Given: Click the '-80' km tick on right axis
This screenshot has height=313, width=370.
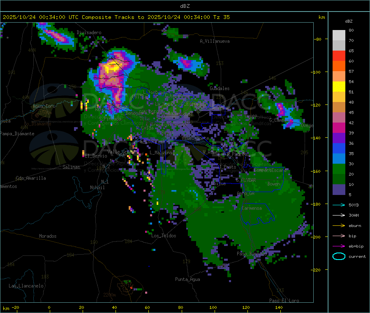Looking at the screenshot, I should coord(318,39).
